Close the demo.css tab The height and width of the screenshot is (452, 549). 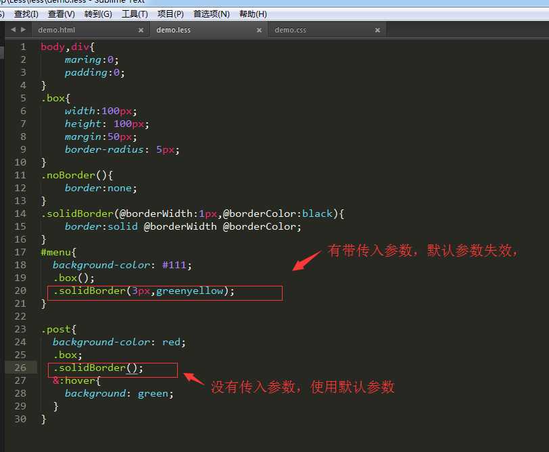click(377, 30)
